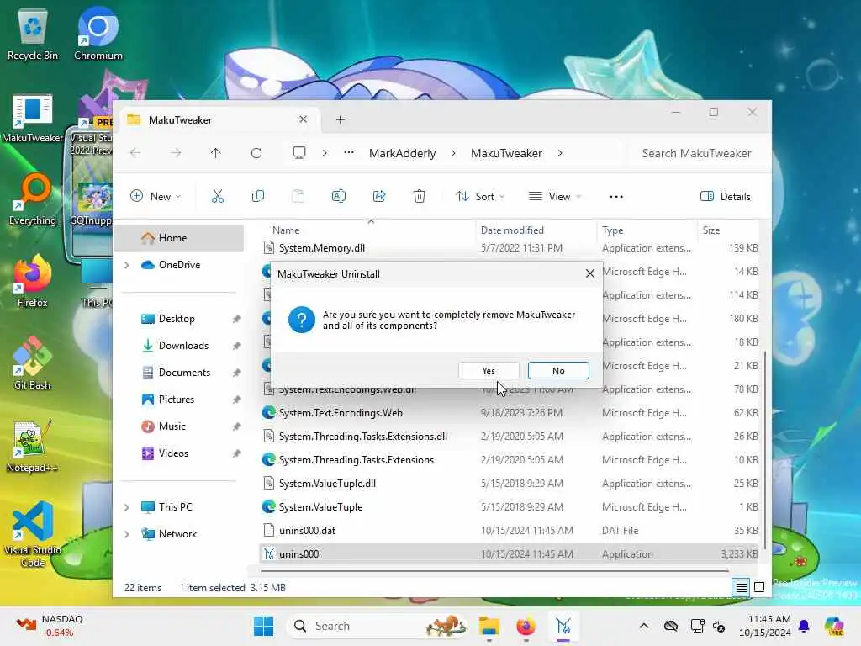Expand the This PC tree node

(x=127, y=507)
